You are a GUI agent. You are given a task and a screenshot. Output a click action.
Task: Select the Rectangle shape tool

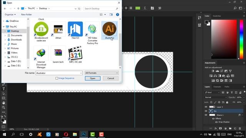click(3, 98)
